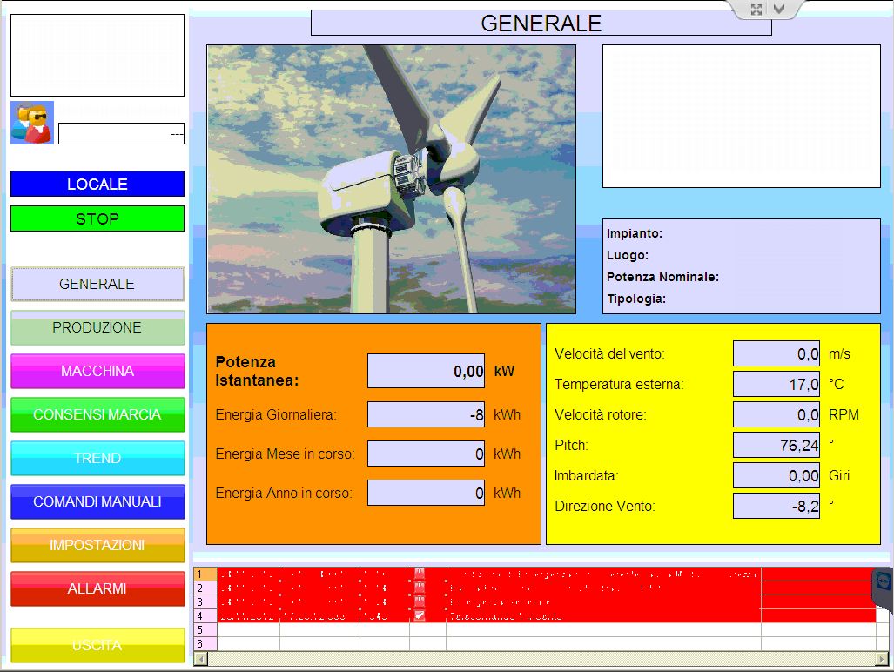
Task: Click the alarm bell icon in alarm row 1
Action: tap(421, 575)
